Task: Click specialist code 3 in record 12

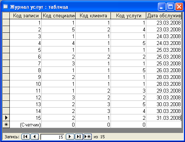Action: tap(59, 97)
